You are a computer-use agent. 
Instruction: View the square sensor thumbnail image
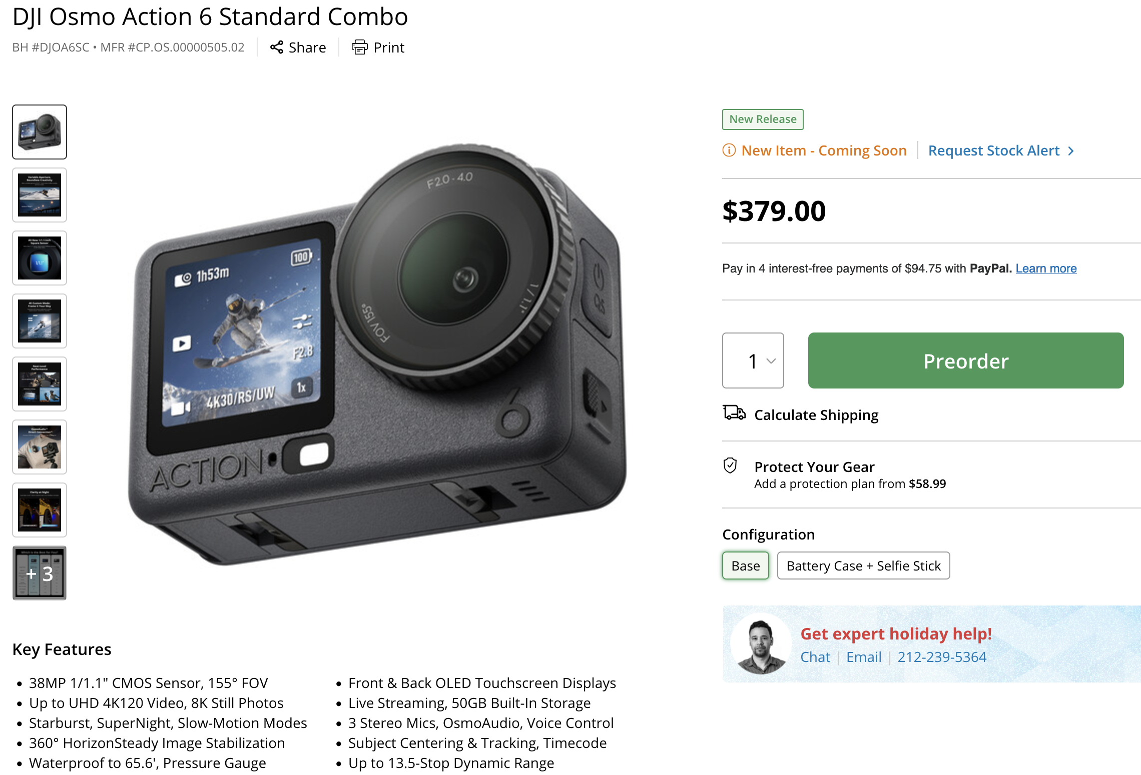pos(40,258)
